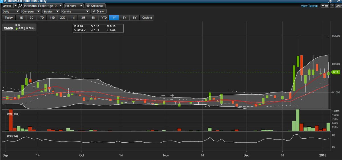Choose the 14D time range
The image size is (342, 160).
pos(52,18)
